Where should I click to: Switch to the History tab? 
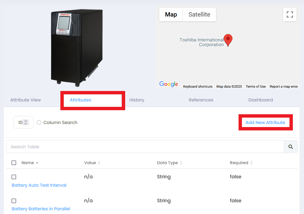pos(137,100)
